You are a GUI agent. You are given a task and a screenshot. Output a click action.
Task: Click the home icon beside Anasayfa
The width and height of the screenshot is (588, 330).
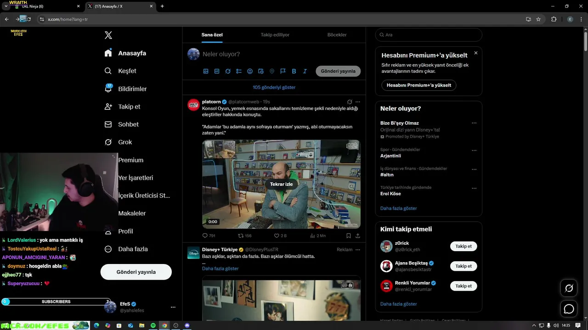click(x=108, y=53)
